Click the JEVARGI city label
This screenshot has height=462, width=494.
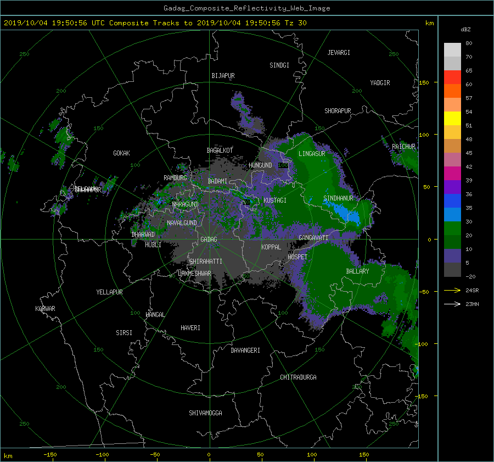tap(339, 53)
